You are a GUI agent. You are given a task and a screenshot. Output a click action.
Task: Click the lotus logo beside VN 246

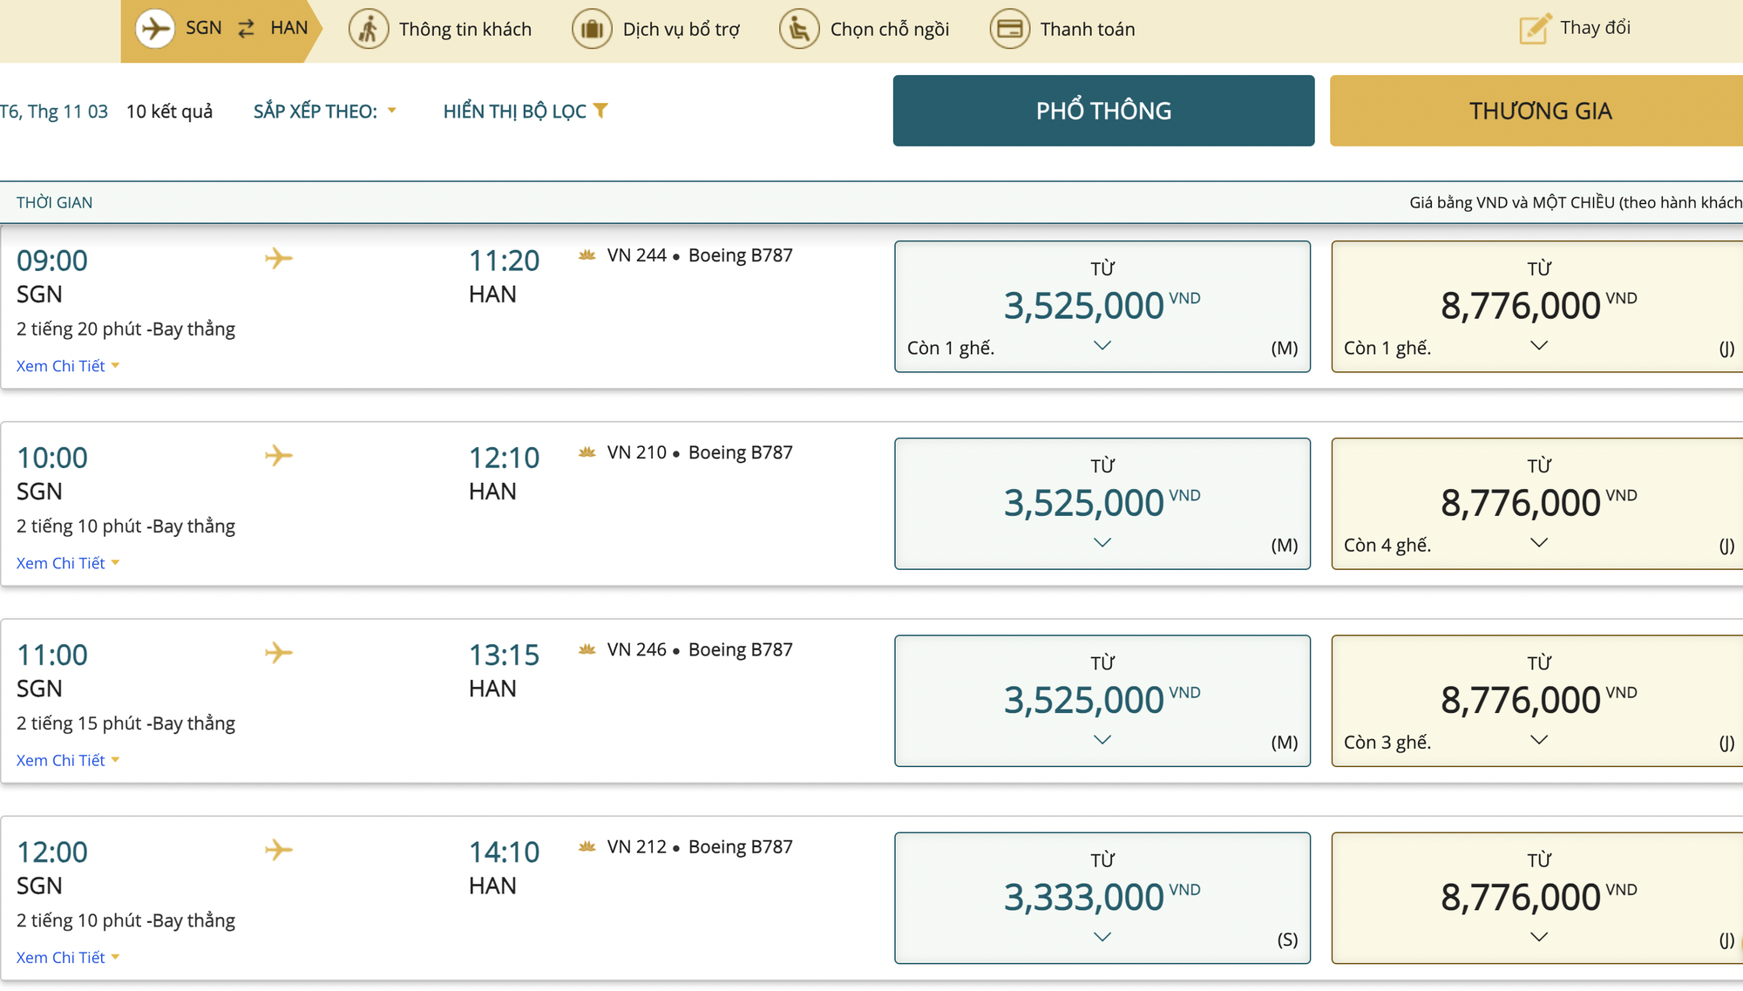pyautogui.click(x=587, y=649)
